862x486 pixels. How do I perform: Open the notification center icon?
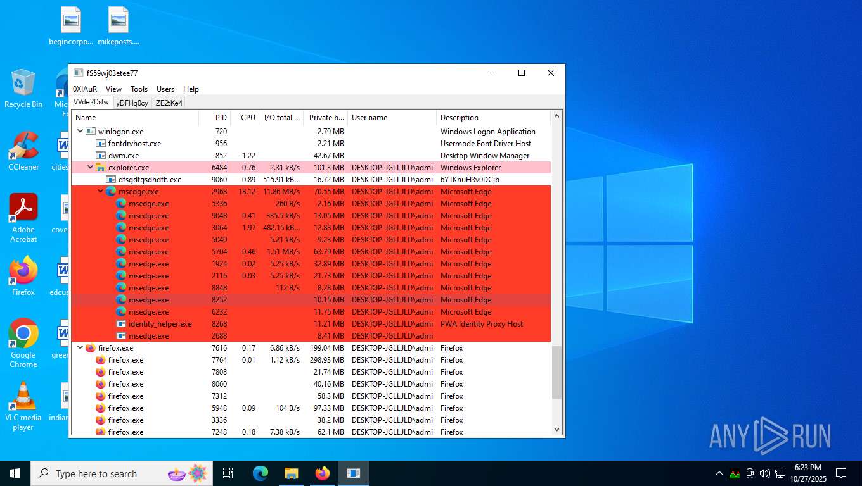[841, 473]
